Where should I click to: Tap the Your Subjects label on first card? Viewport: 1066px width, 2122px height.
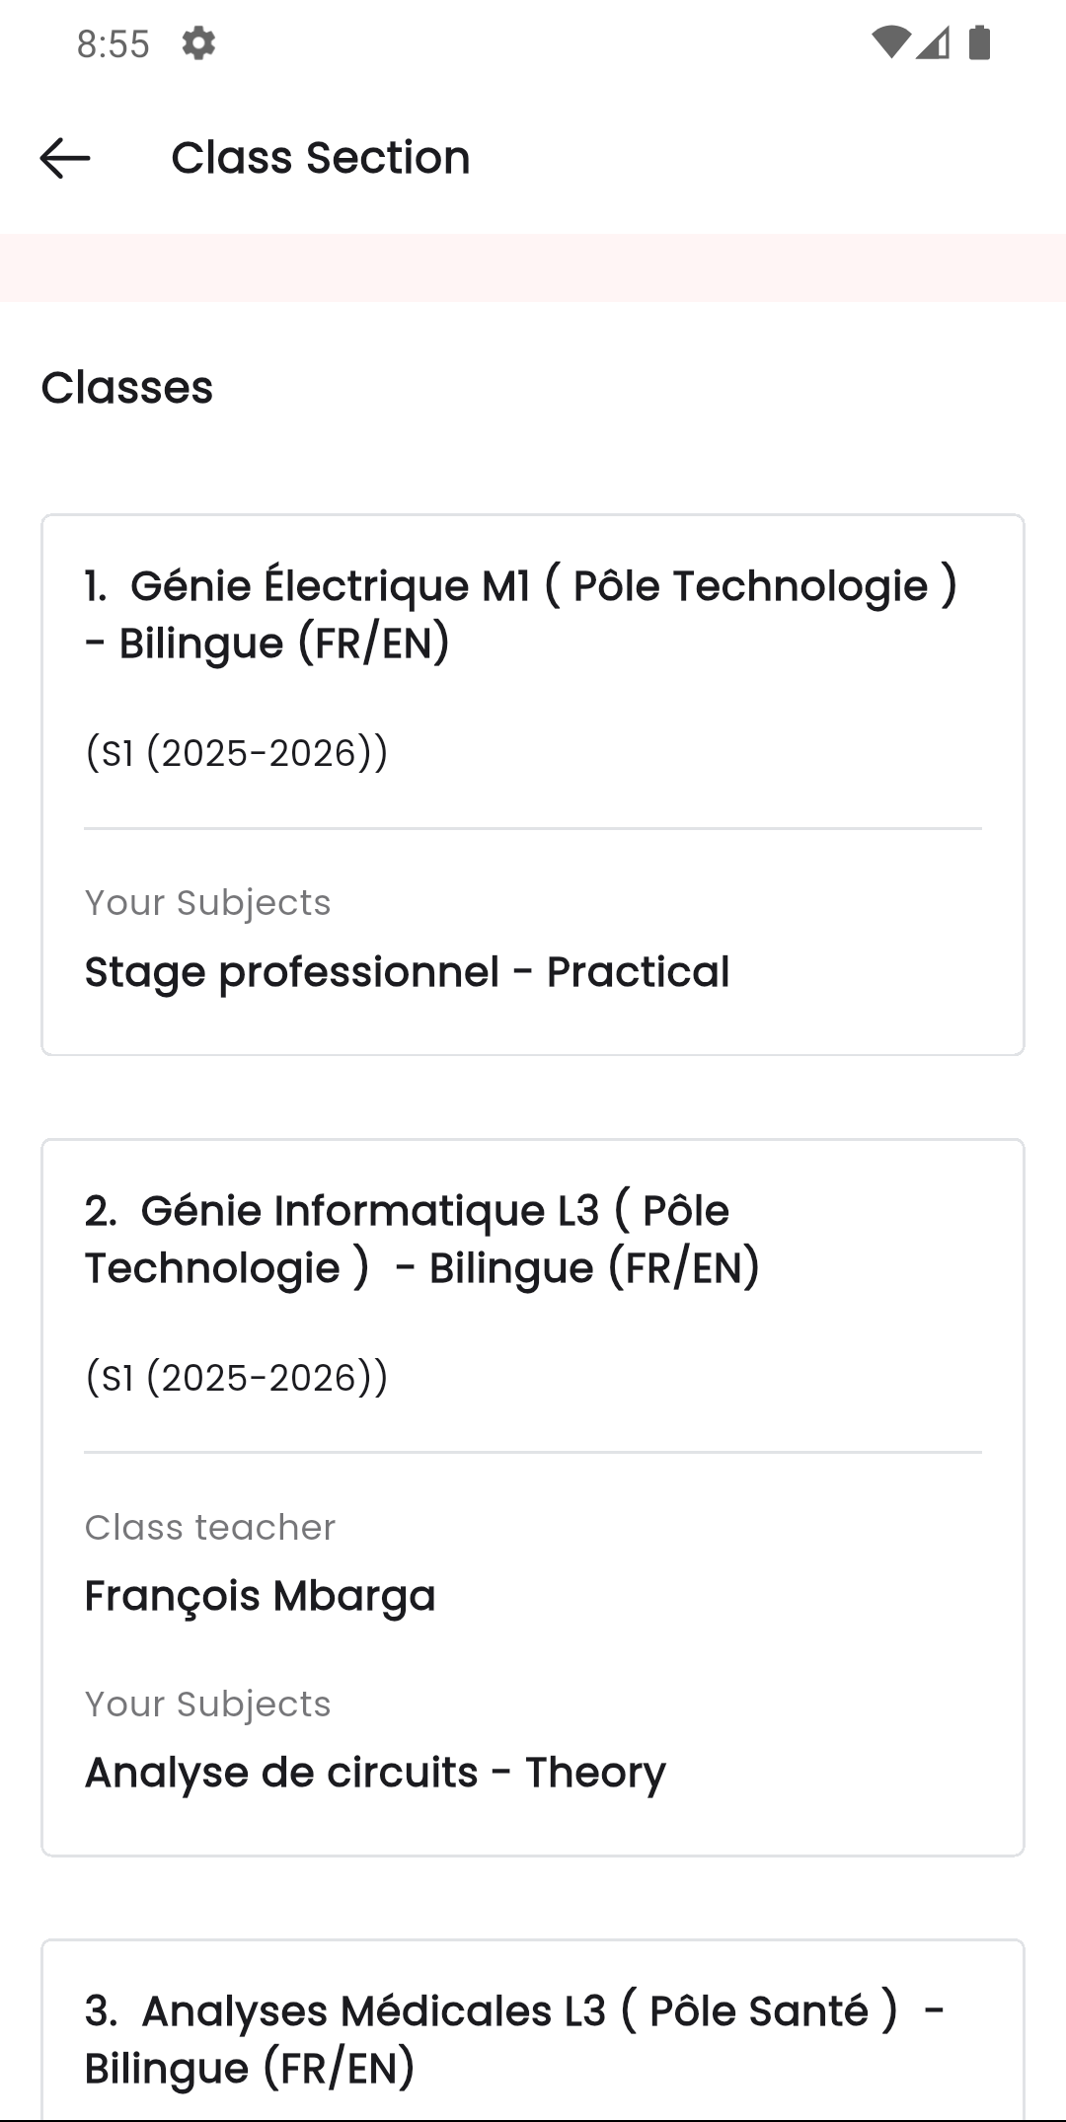pos(207,901)
